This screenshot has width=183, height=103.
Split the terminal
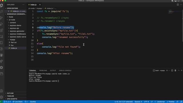point(172,70)
